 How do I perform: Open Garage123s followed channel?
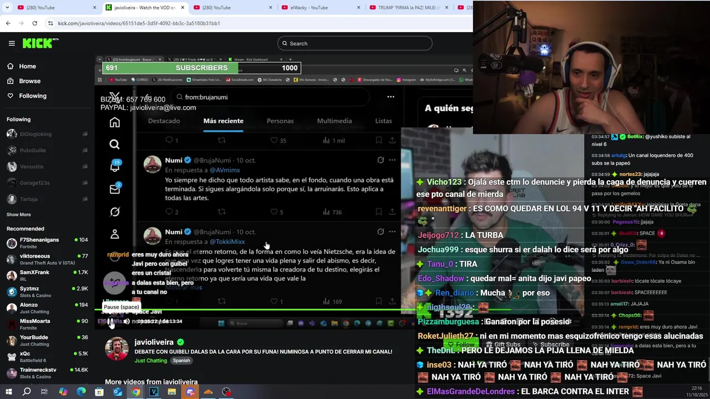(47, 183)
